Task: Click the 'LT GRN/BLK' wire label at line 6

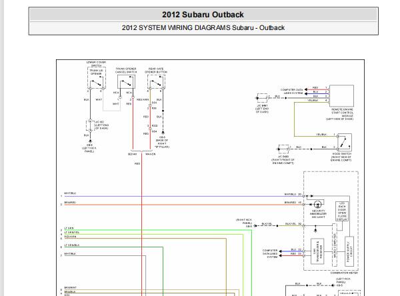Action: pyautogui.click(x=72, y=245)
